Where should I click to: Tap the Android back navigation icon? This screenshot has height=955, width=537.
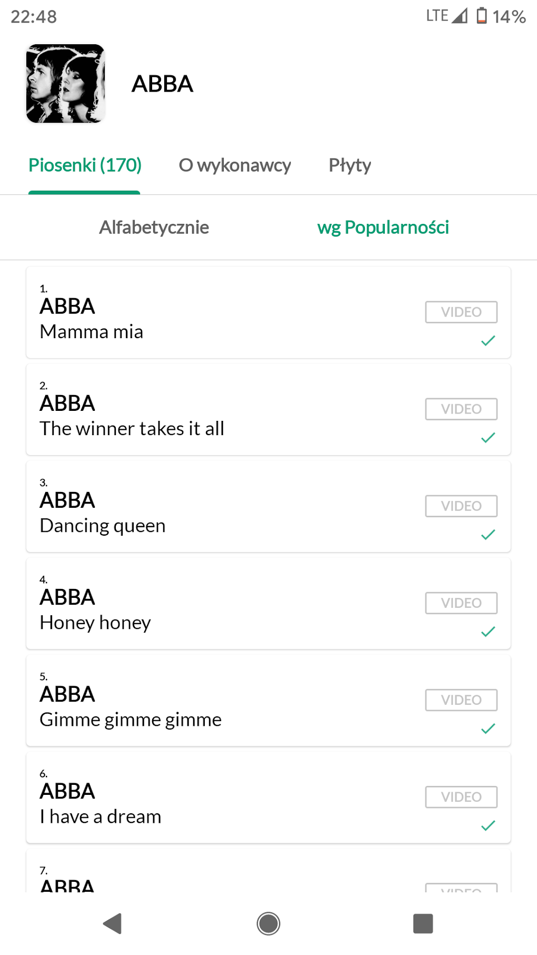113,923
